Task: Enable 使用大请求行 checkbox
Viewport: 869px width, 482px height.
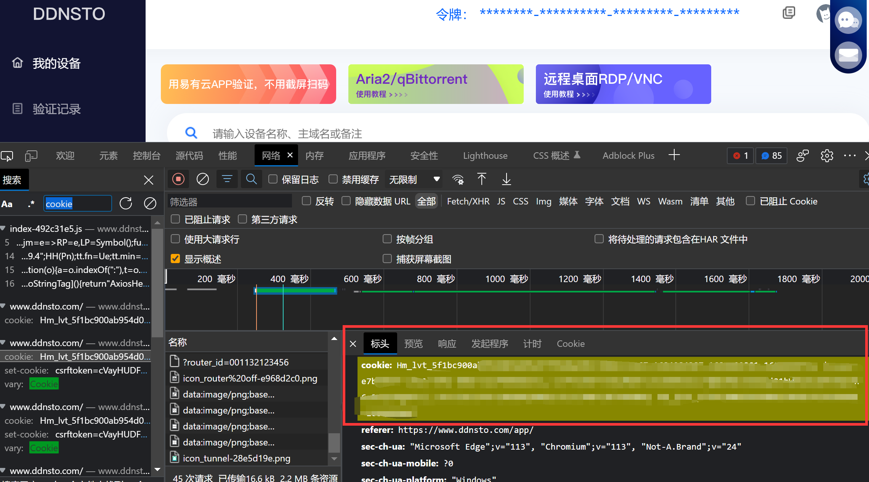Action: (x=175, y=239)
